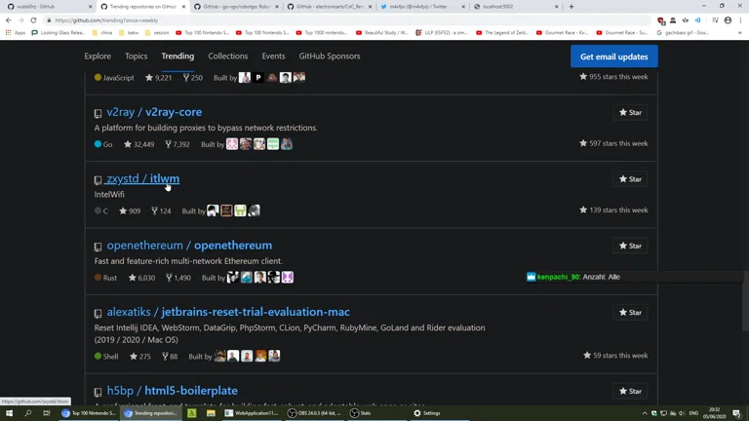
Task: View 6,030 stargazers of openethereum
Action: click(x=141, y=278)
